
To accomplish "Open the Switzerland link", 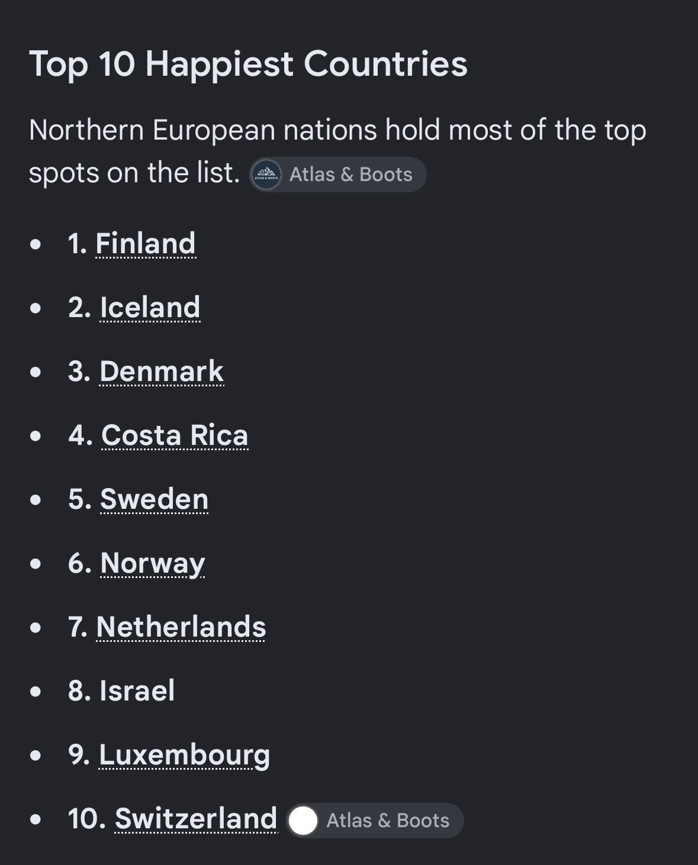I will pyautogui.click(x=196, y=818).
